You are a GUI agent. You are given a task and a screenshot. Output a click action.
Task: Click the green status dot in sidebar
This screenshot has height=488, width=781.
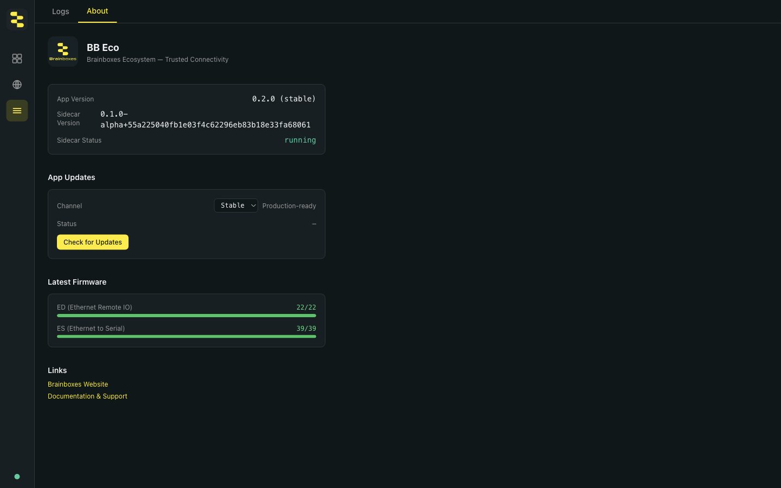[17, 477]
